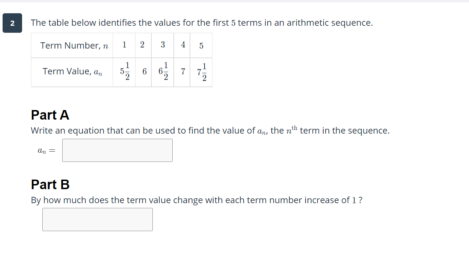Screen dimensions: 469x269
Task: Click the Part B question about term change
Action: [197, 200]
